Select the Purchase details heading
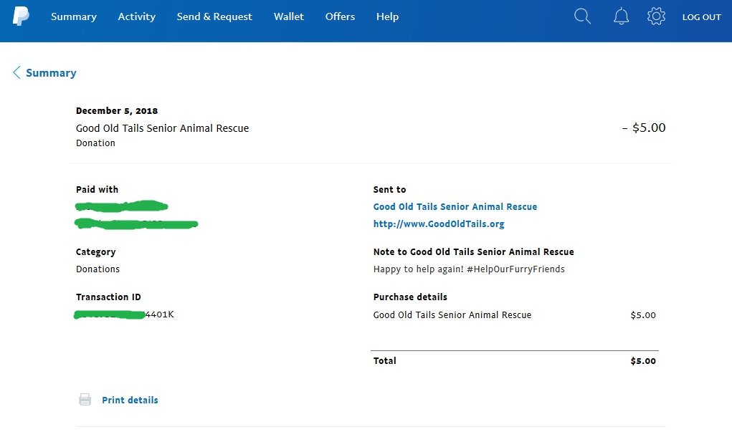Screen dimensions: 732x432 [410, 297]
